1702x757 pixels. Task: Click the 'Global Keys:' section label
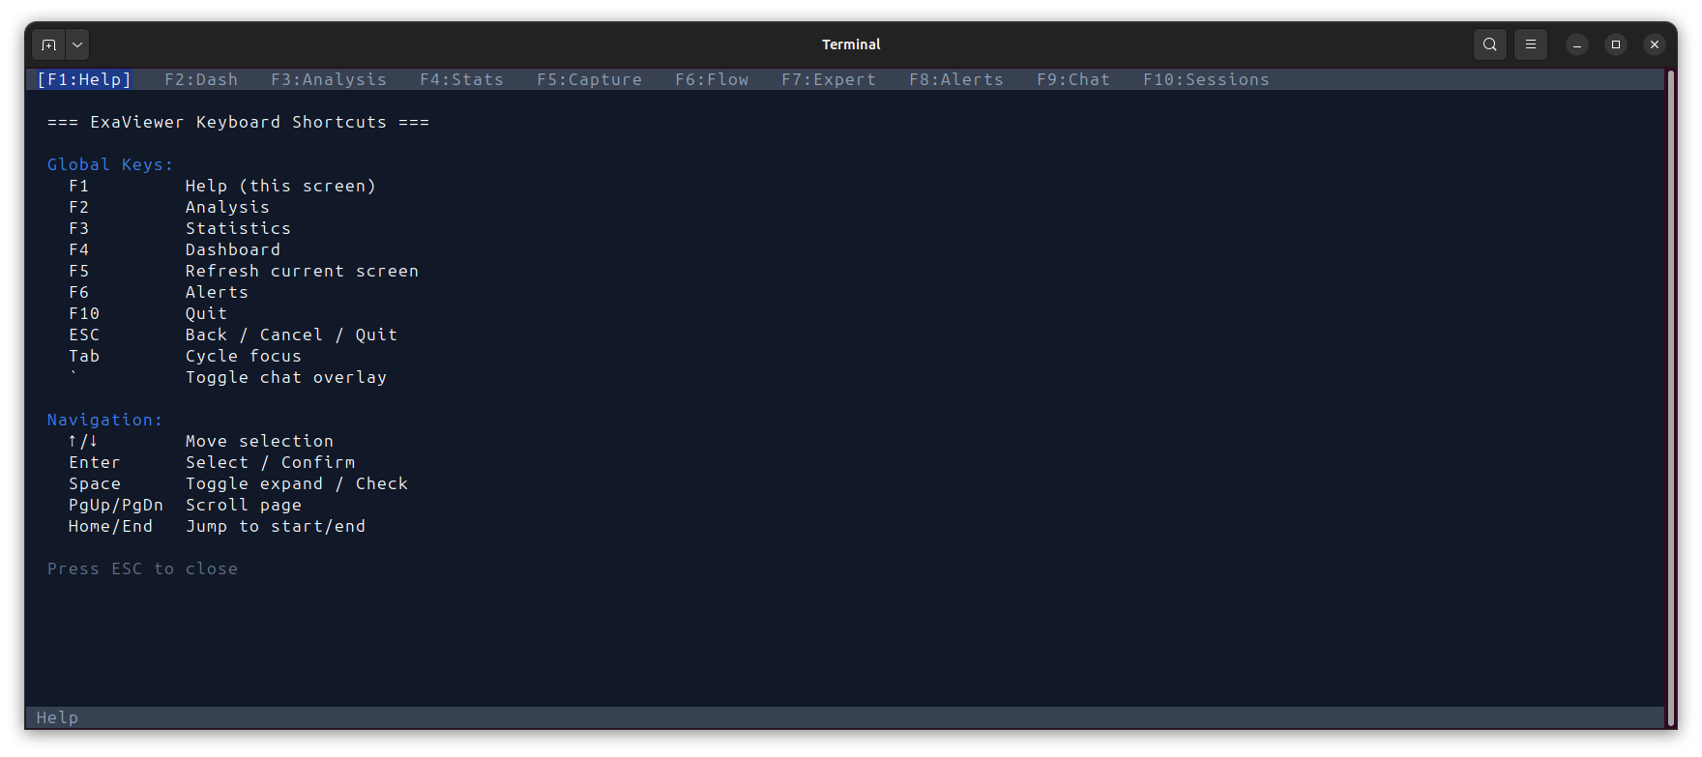(x=110, y=164)
